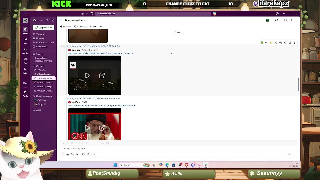Viewport: 320px width, 180px height.
Task: Open channel notification bell settings
Action: click(x=286, y=20)
